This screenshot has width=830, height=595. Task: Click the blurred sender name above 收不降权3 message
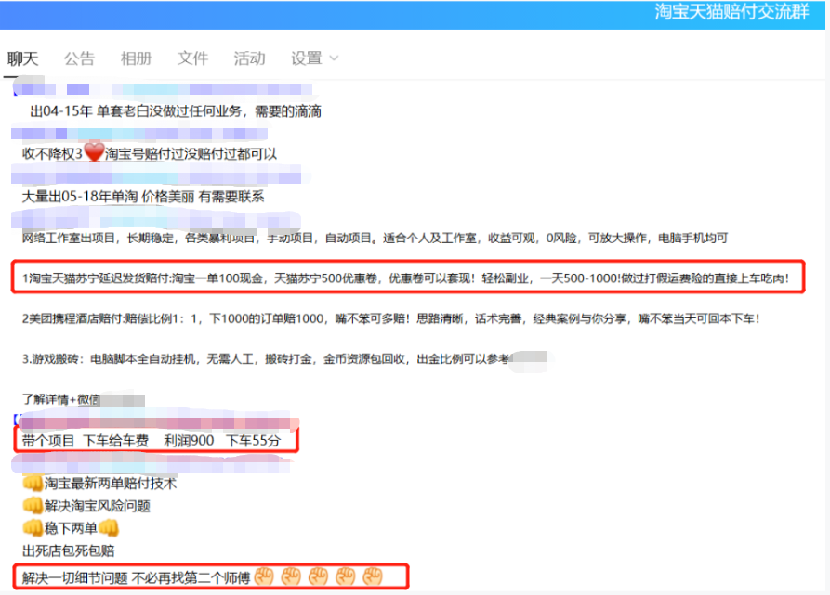(x=139, y=133)
